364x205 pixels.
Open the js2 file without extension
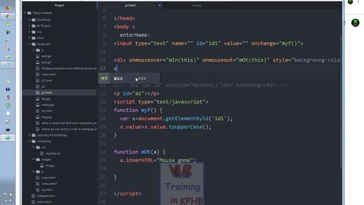43,87
